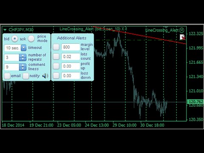Click the 121.340 price axis label
Viewport: 204px width, 153px height.
click(x=196, y=76)
